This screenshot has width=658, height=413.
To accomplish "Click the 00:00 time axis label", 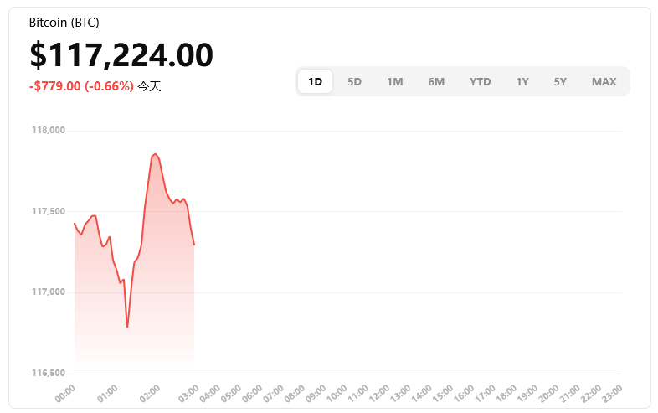I will pos(66,393).
